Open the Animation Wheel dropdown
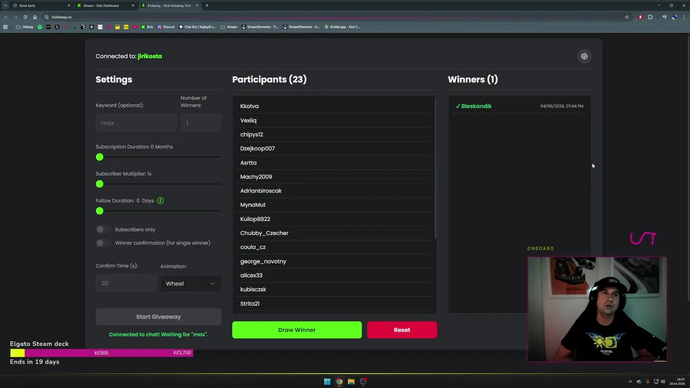The width and height of the screenshot is (690, 388). (190, 283)
